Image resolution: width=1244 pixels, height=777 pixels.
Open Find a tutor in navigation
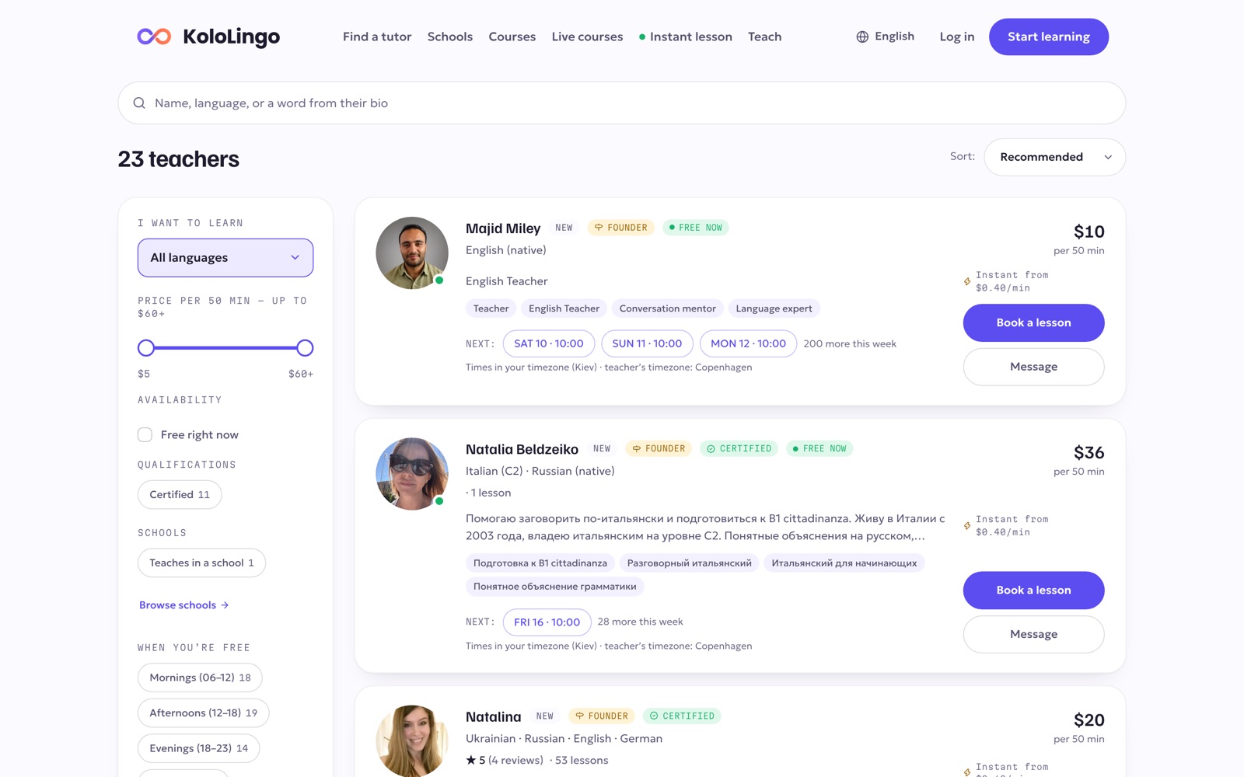pyautogui.click(x=377, y=37)
